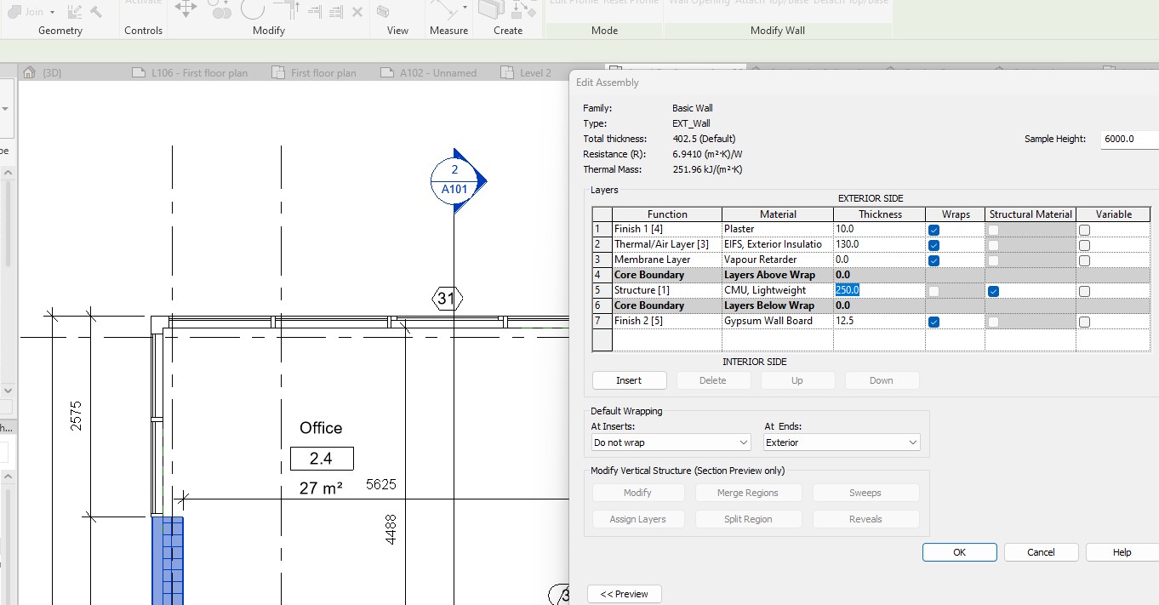Toggle Wraps checkbox for Plaster layer
1159x605 pixels.
pos(934,230)
